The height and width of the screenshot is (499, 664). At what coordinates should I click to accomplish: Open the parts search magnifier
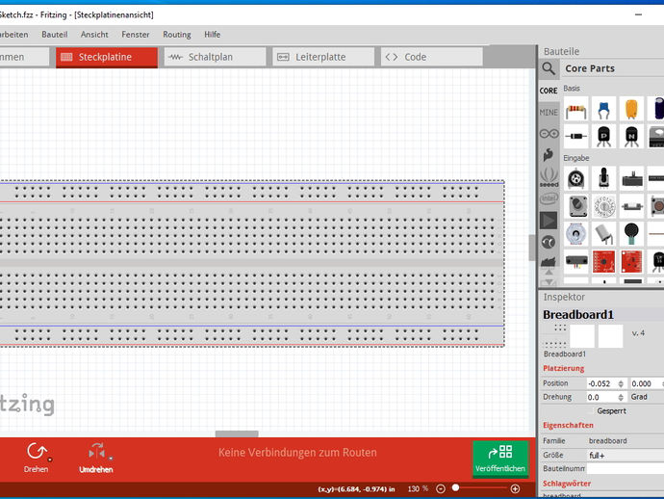click(x=549, y=68)
